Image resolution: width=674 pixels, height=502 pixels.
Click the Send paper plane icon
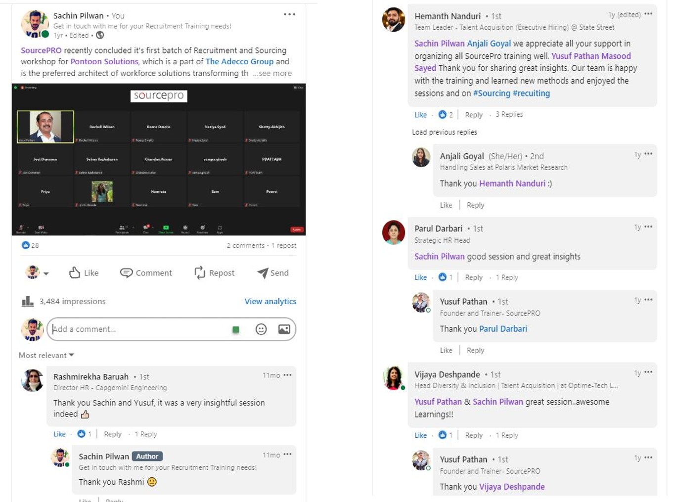point(263,273)
